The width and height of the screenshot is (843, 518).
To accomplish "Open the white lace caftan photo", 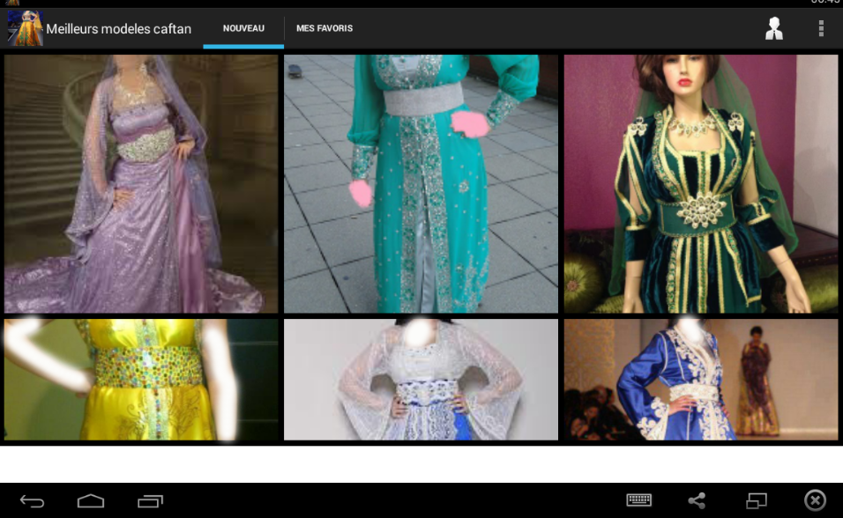I will [x=421, y=380].
